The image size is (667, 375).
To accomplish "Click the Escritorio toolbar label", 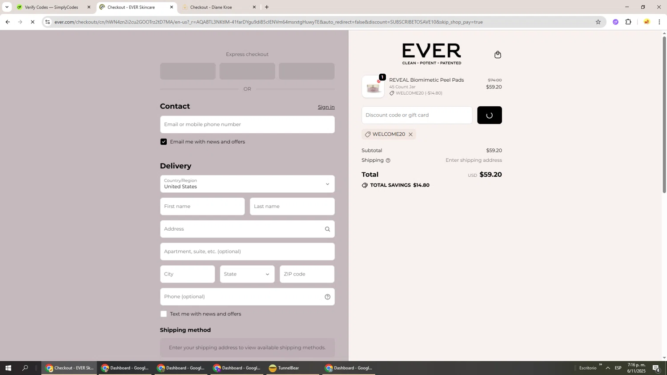I will pos(588,368).
